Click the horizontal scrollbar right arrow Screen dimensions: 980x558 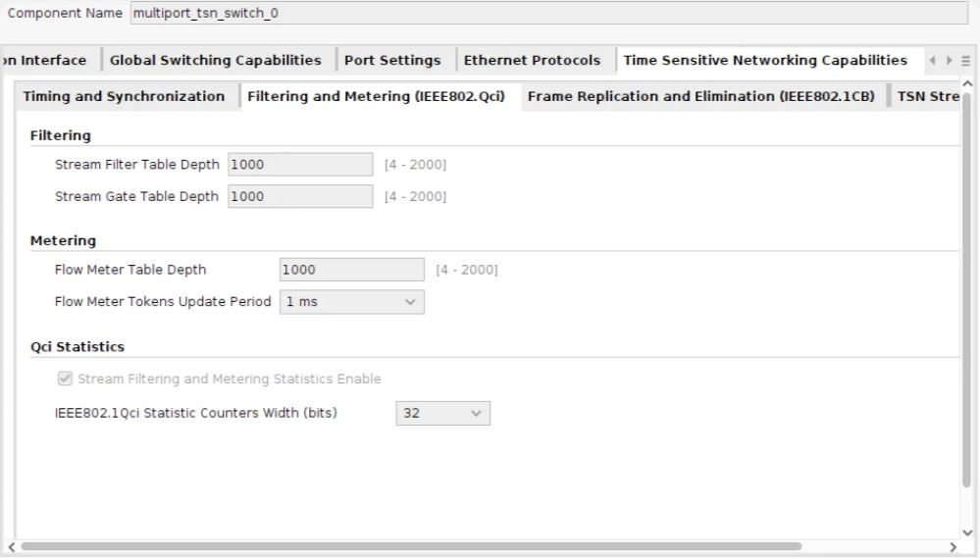953,546
